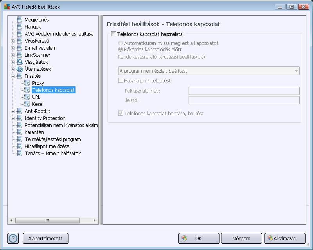Click the Telefonos kapcsolat tree icon
The image size is (313, 250).
point(27,90)
